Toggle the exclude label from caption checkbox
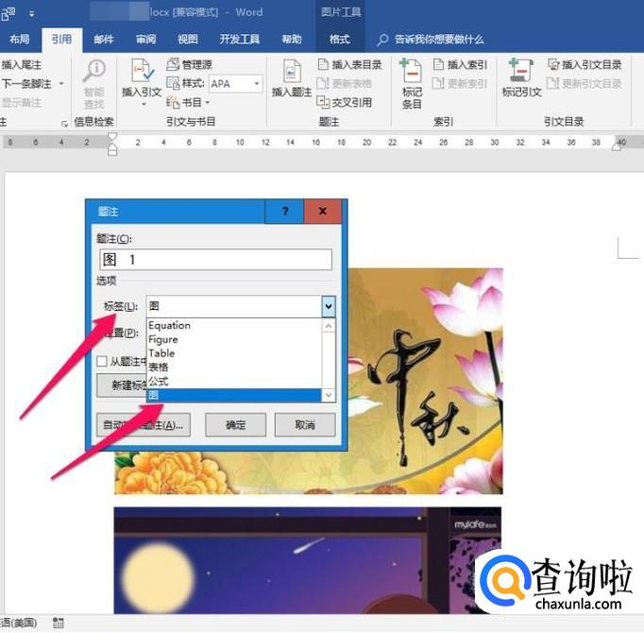 coord(101,361)
